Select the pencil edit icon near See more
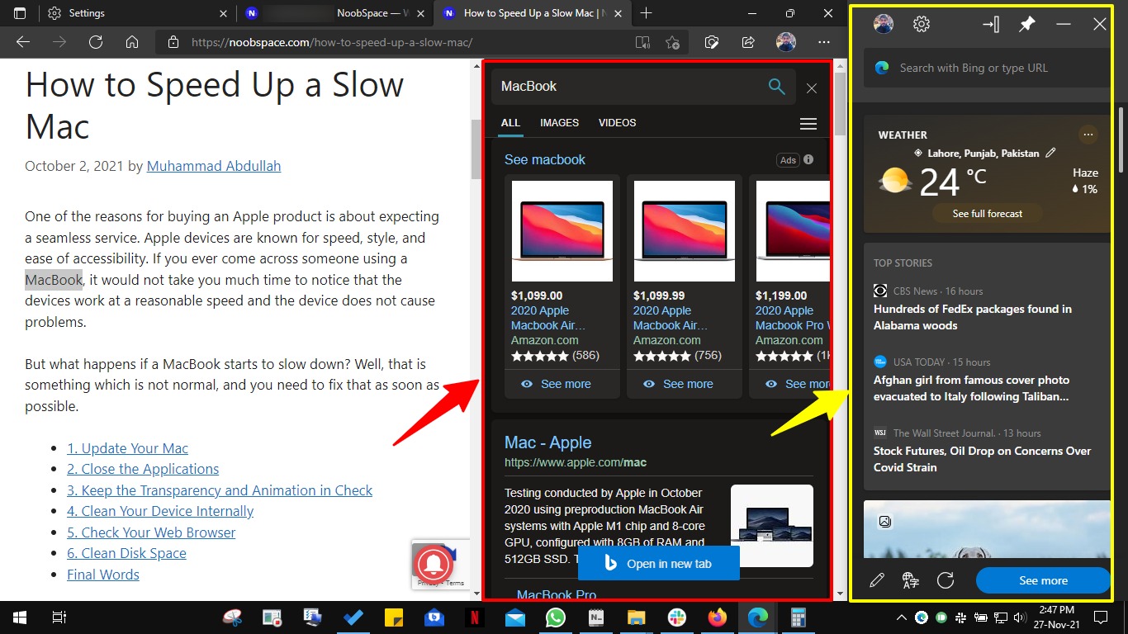The image size is (1128, 634). 877,580
